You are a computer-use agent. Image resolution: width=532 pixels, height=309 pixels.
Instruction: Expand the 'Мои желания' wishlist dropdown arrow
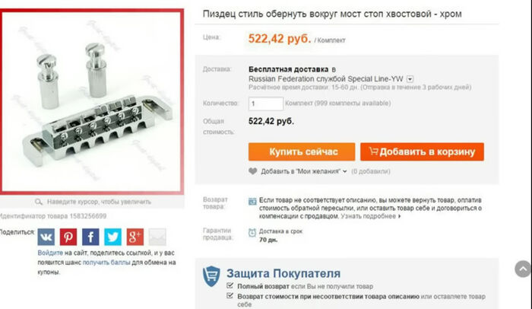(x=345, y=171)
